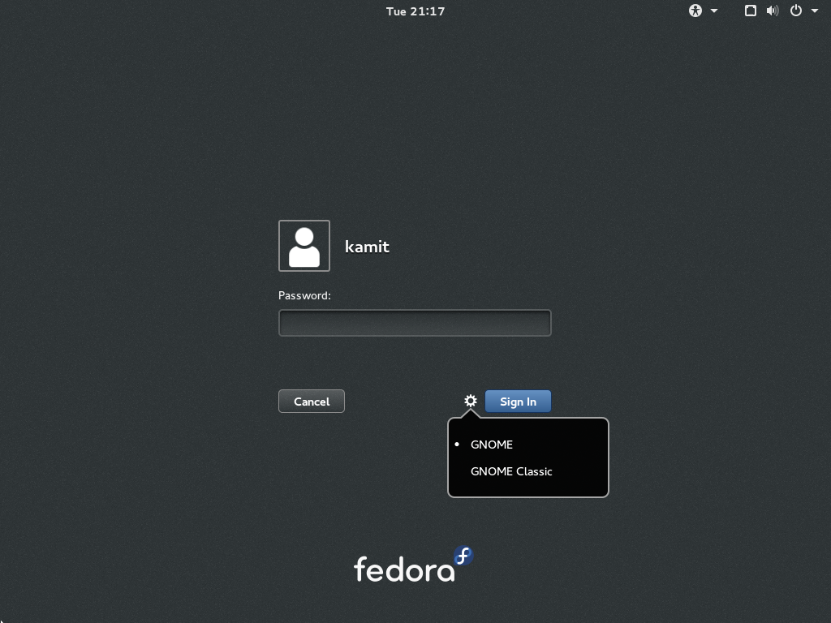Open the accessibility menu icon

tap(695, 11)
